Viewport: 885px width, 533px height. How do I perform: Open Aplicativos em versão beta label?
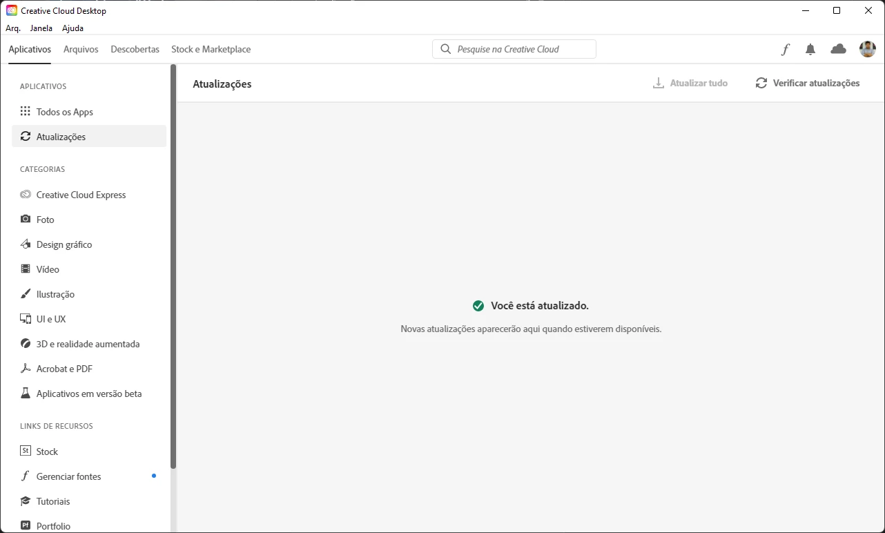click(89, 394)
